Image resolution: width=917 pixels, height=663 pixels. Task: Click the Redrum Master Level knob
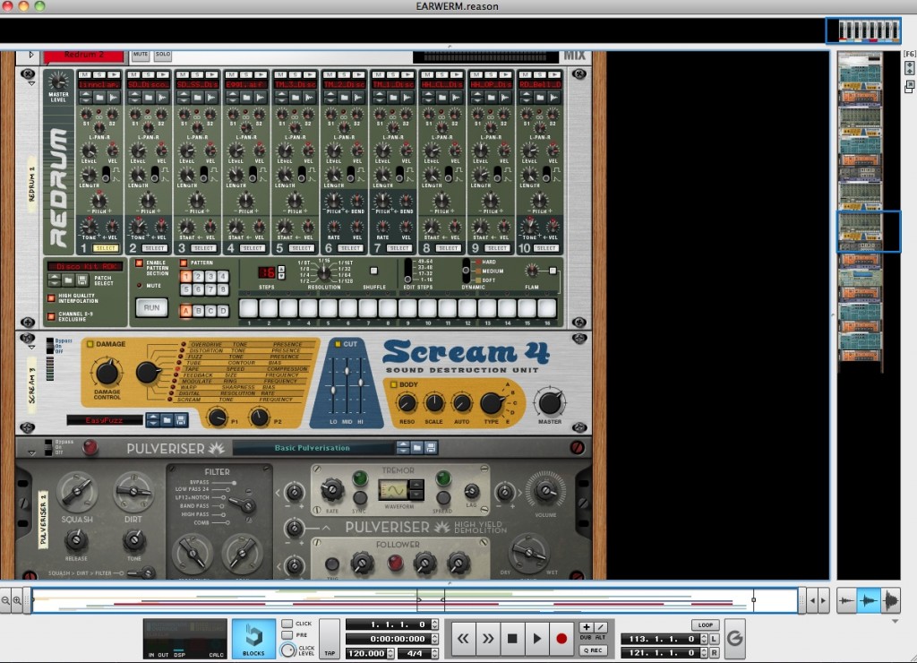coord(58,81)
